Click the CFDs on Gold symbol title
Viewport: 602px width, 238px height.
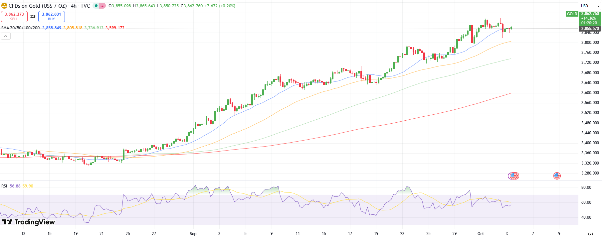pyautogui.click(x=49, y=6)
